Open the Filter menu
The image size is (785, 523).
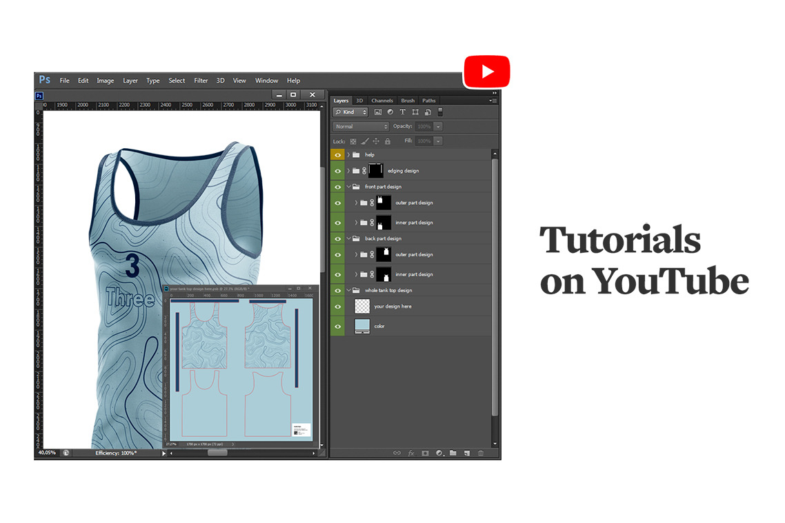pos(201,81)
